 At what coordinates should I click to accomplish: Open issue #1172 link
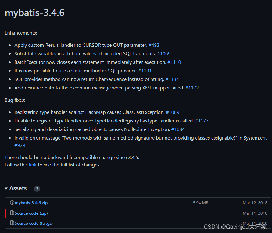(192, 88)
